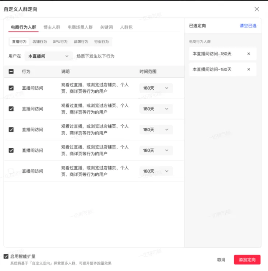The image size is (268, 271).
Task: Switch to the 博主人群 tab
Action: (52, 27)
